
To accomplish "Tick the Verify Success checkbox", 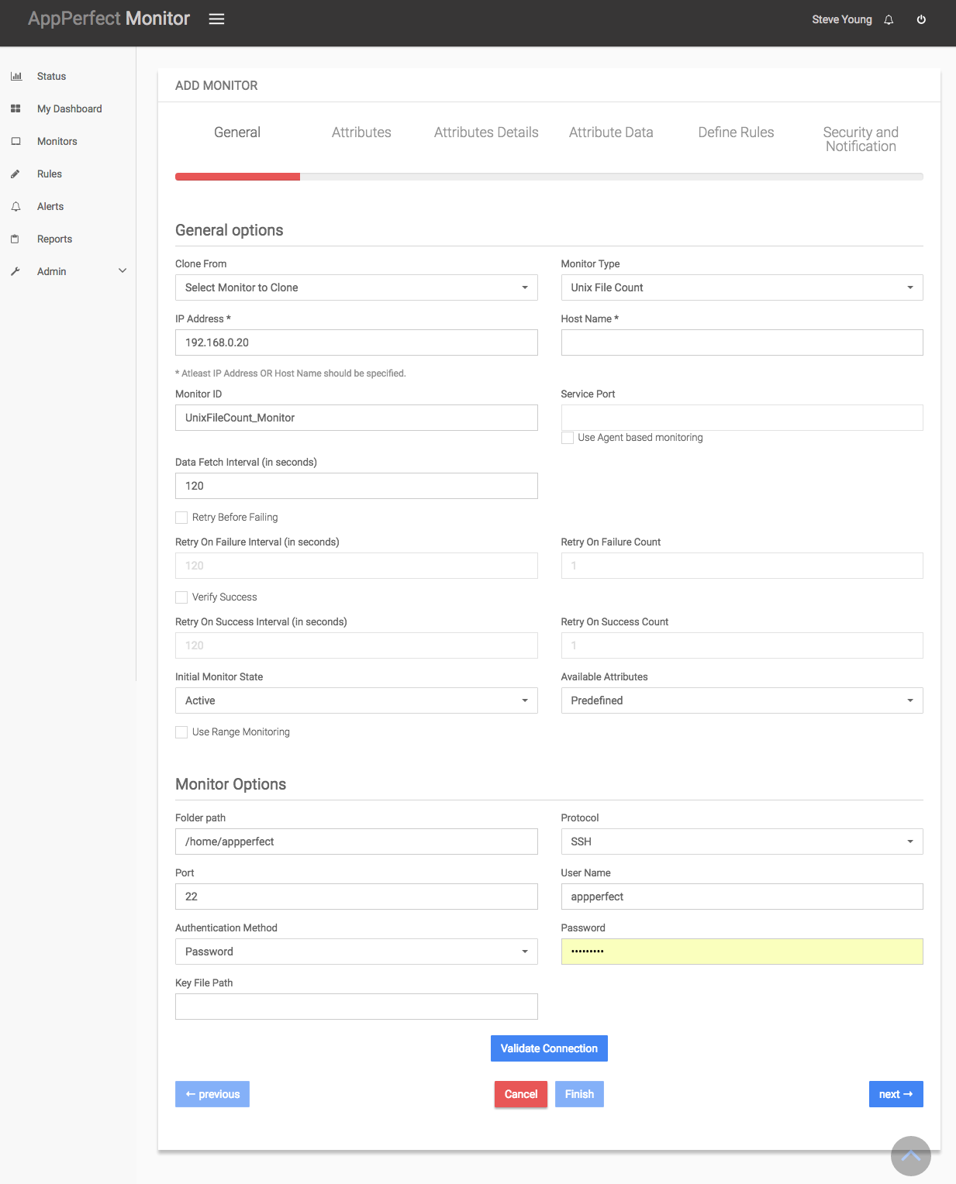I will click(x=181, y=597).
